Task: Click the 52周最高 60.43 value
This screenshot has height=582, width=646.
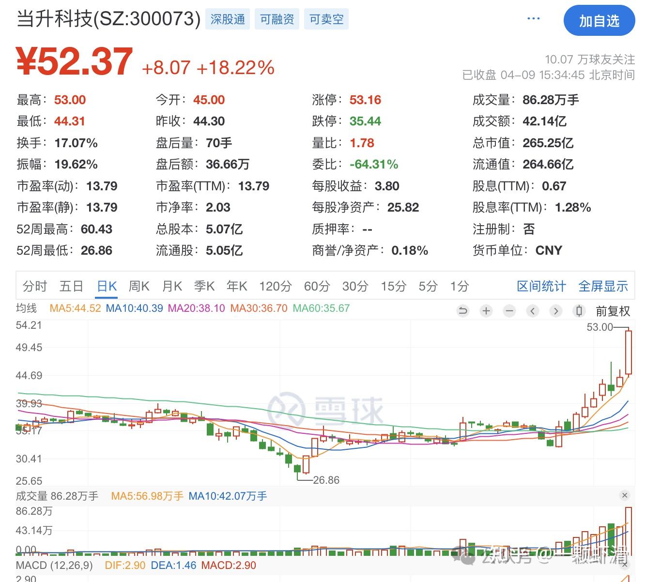Action: 96,230
